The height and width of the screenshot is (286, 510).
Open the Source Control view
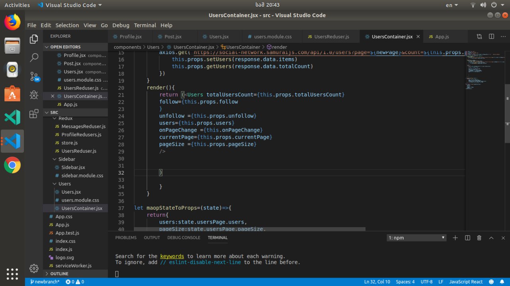(34, 76)
